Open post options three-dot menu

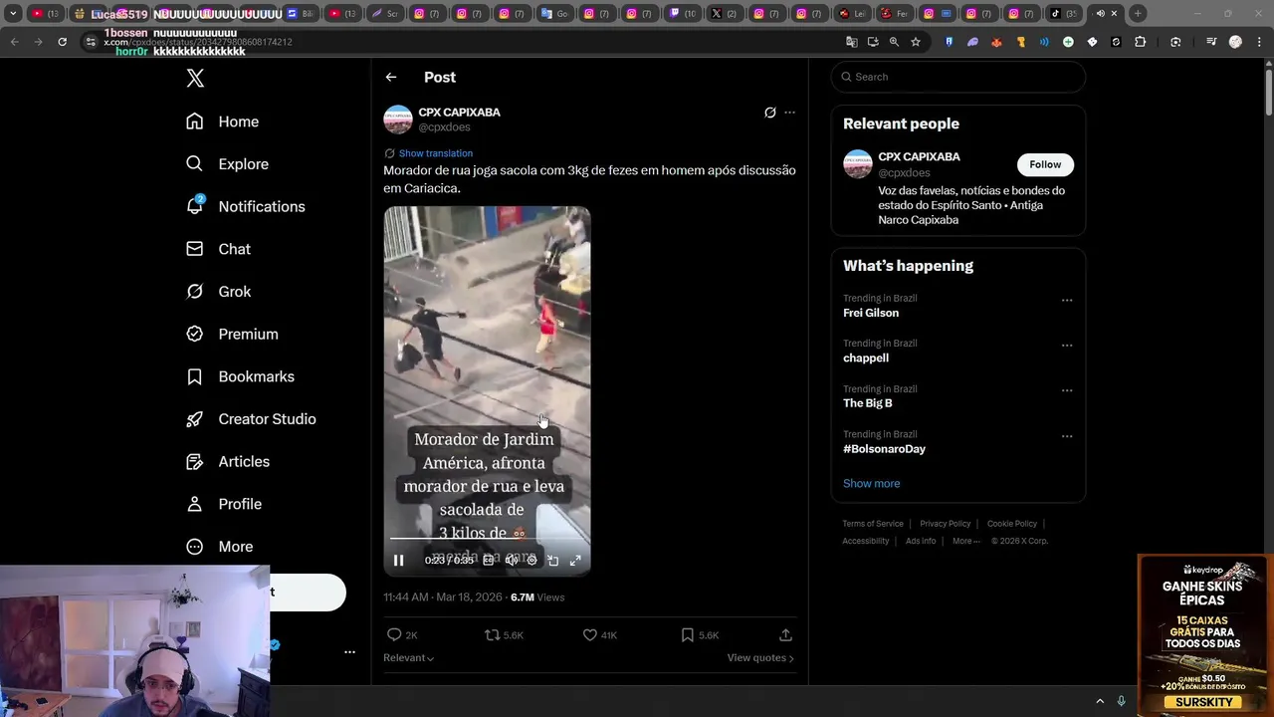pyautogui.click(x=789, y=113)
